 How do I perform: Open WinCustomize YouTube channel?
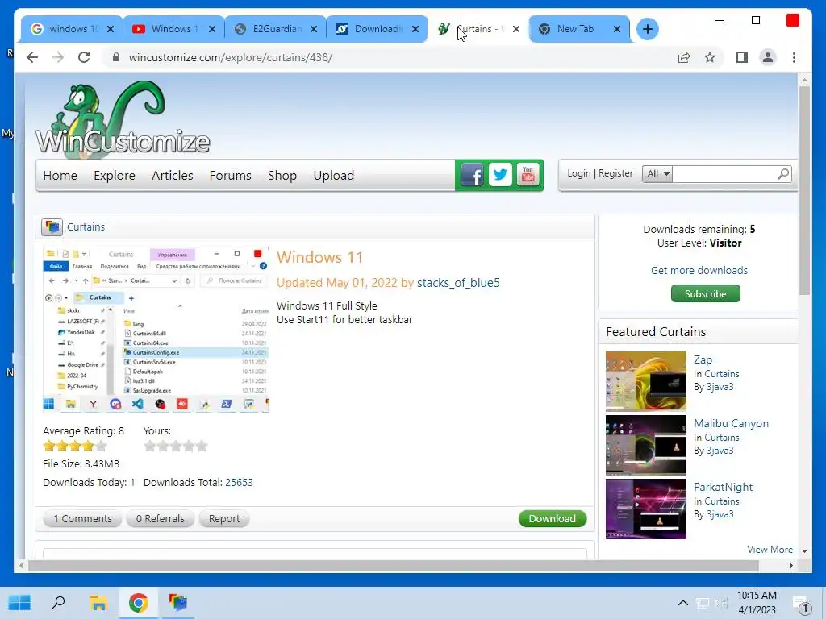coord(528,175)
